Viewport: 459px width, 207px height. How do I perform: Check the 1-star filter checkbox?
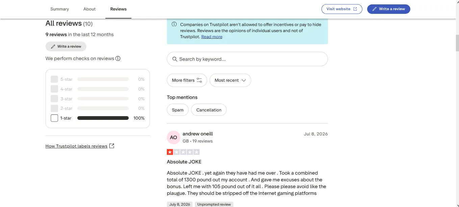click(54, 118)
